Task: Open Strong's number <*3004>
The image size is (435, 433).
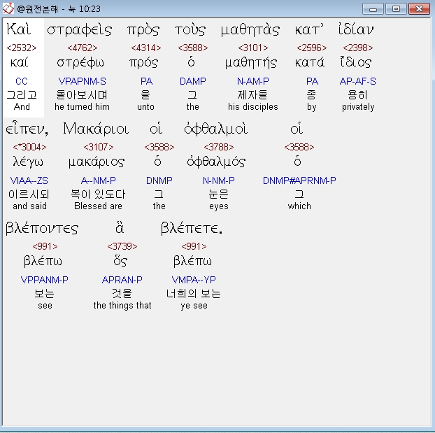Action: 29,147
